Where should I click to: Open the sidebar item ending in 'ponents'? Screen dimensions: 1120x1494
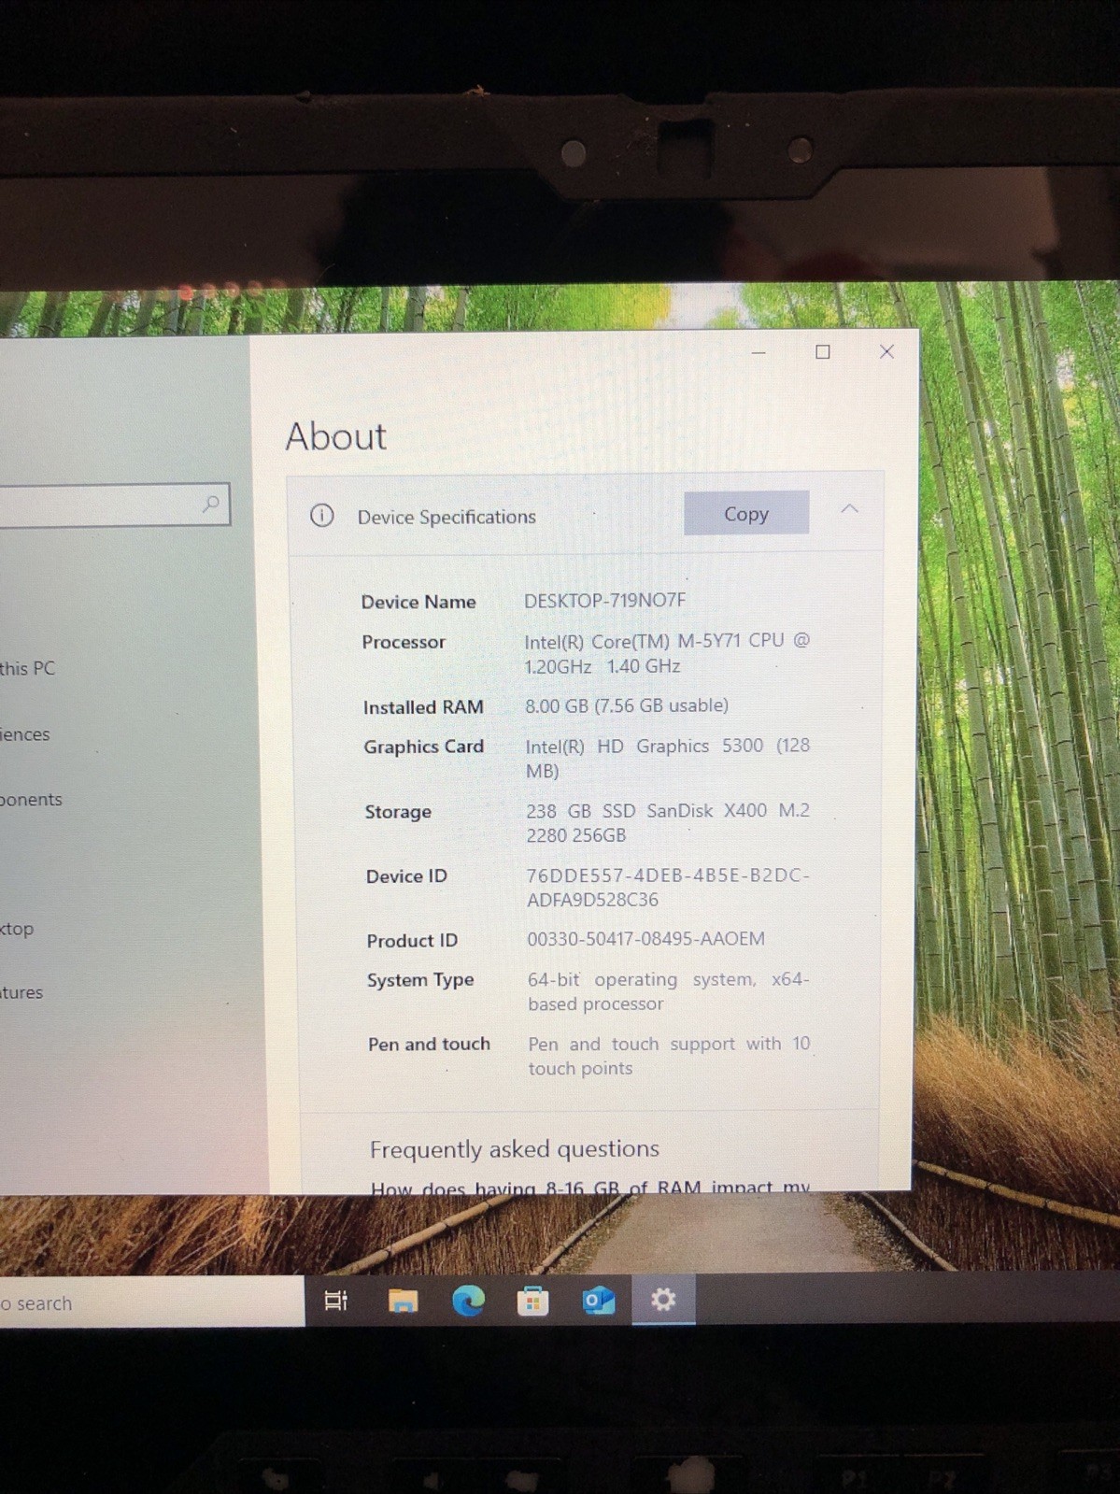tap(31, 800)
